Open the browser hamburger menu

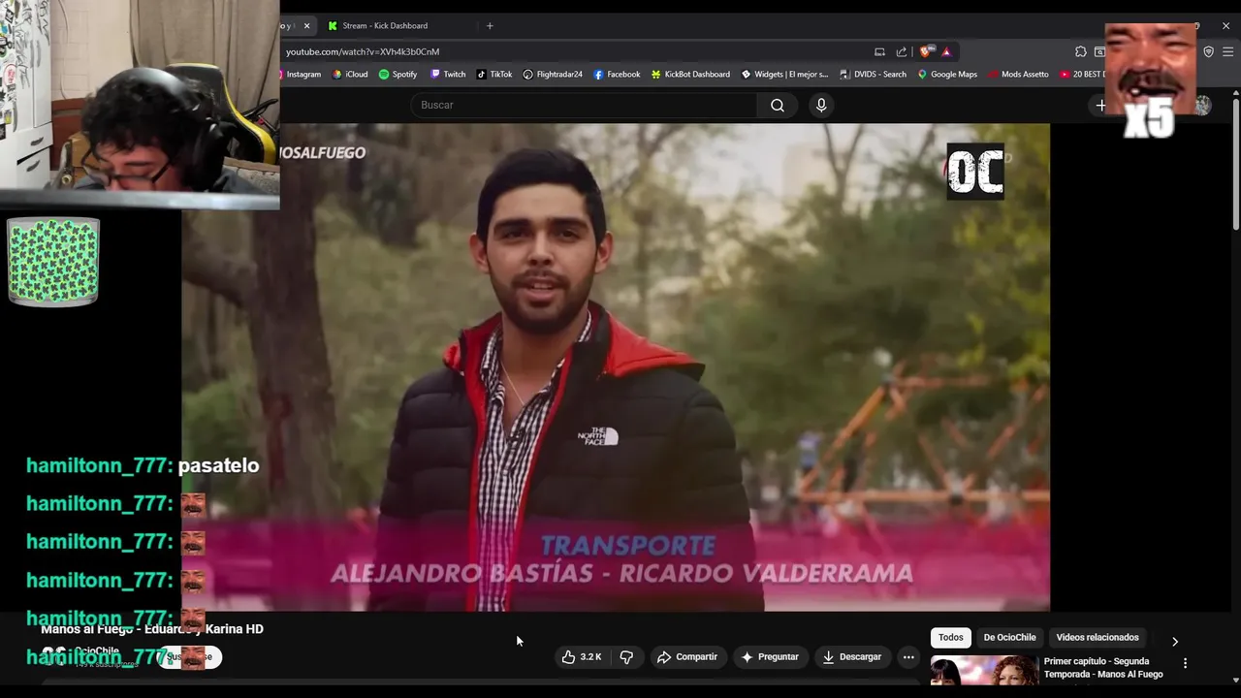click(x=1228, y=51)
